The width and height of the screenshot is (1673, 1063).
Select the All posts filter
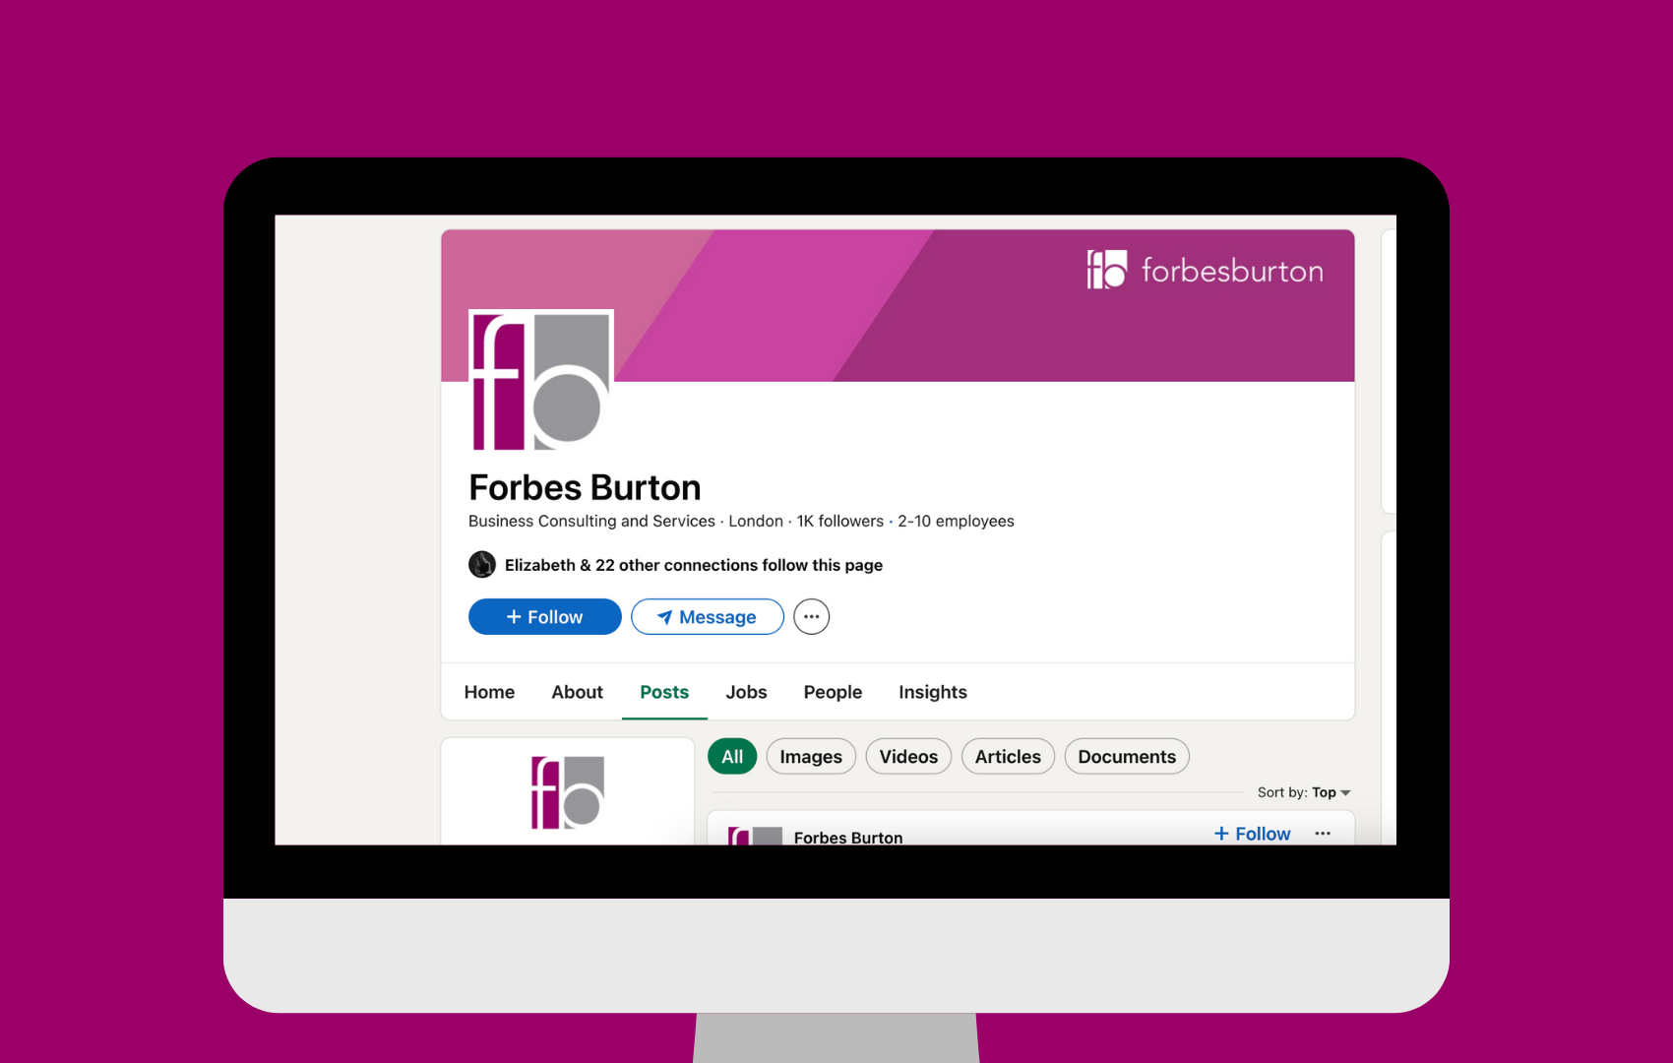click(732, 756)
